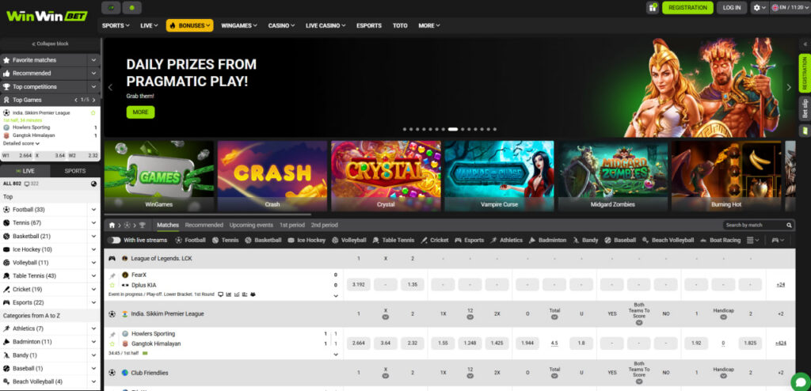Open the BONUSES menu
The width and height of the screenshot is (811, 391).
(x=189, y=25)
